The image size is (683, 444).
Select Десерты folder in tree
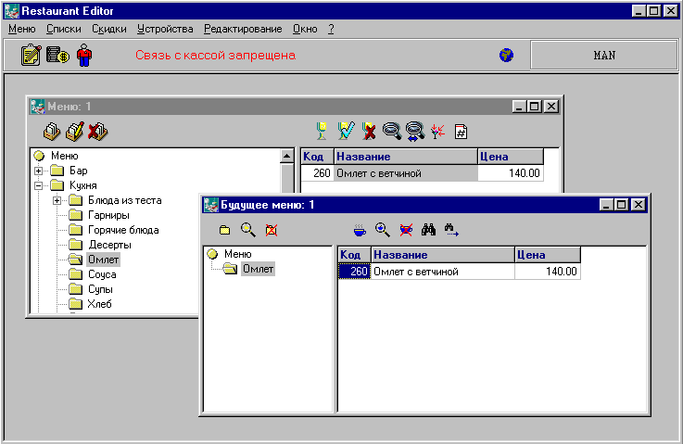109,245
